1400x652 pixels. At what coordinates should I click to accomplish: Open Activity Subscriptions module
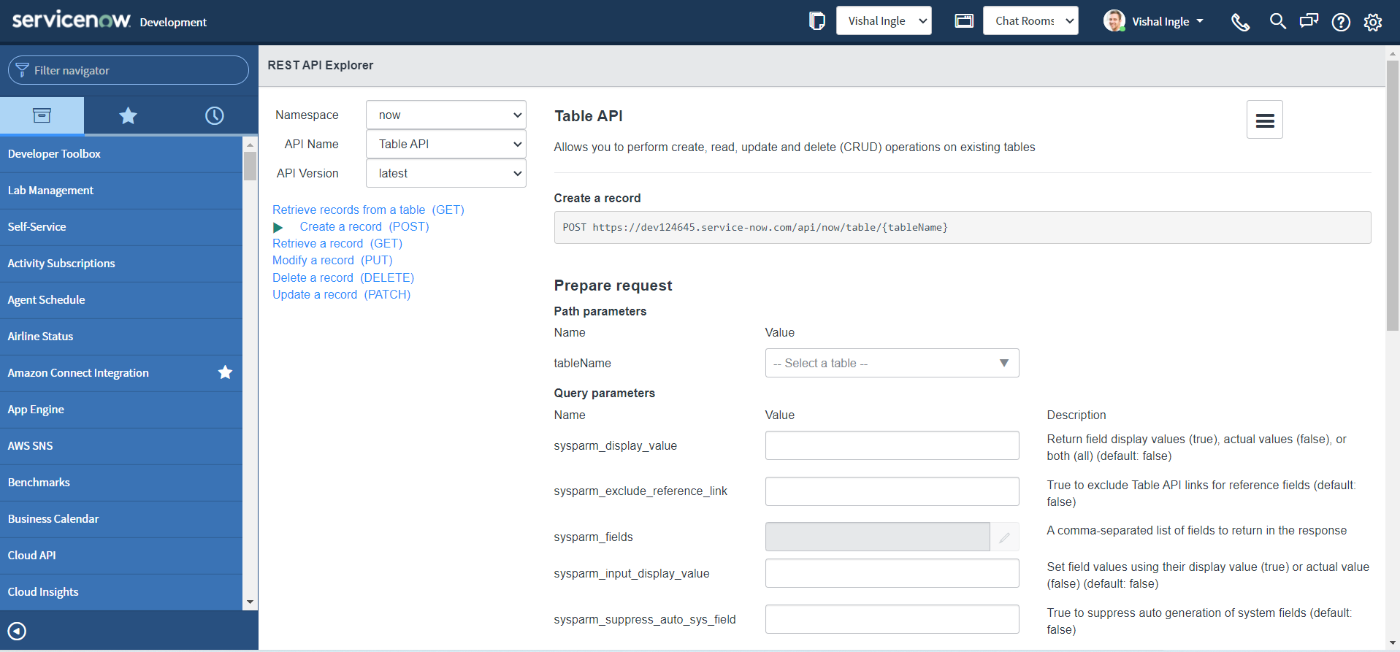click(x=121, y=264)
